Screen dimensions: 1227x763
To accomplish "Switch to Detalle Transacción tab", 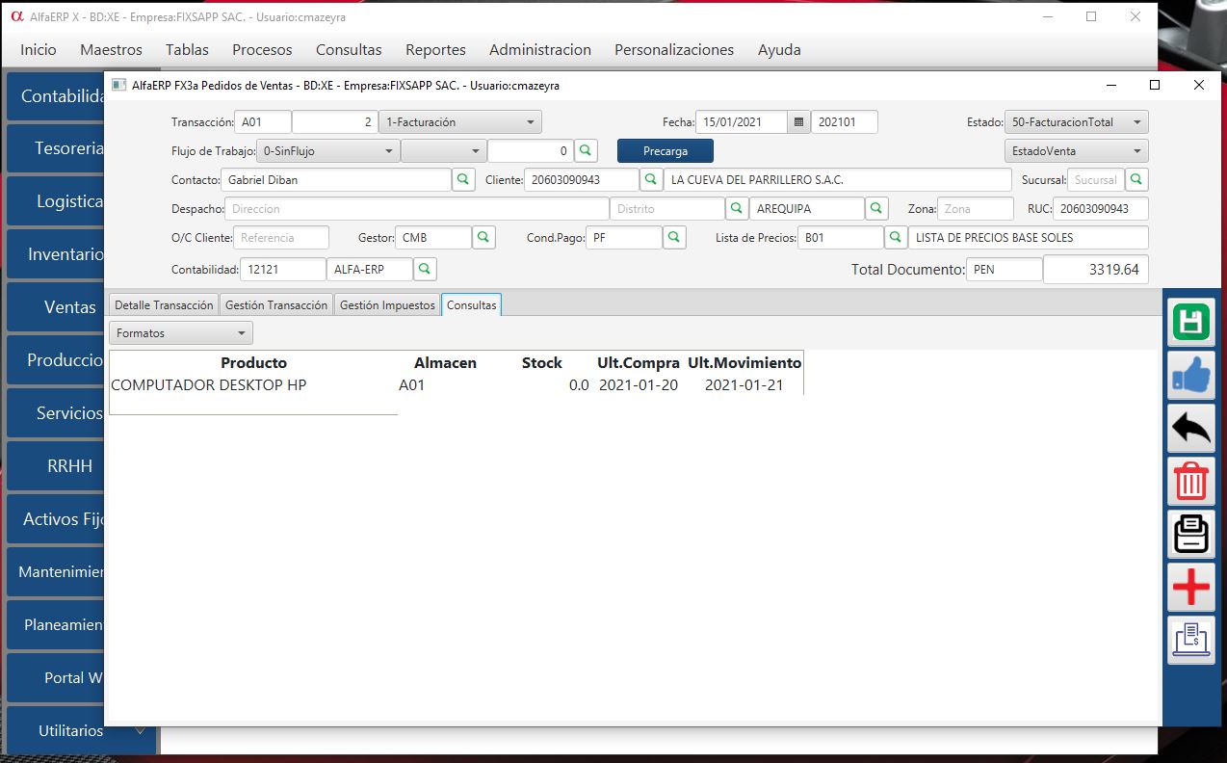I will [164, 305].
